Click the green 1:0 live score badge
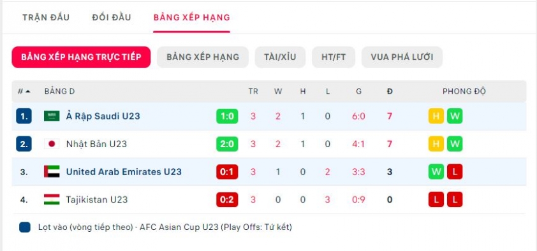537x251 pixels. 227,117
